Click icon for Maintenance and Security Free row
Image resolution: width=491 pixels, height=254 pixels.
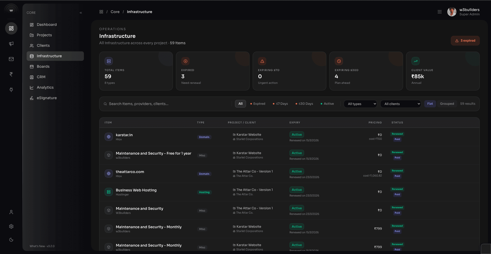point(109,155)
